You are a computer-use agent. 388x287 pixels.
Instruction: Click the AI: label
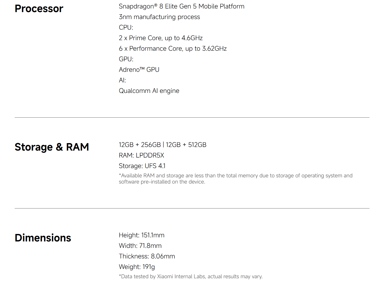pyautogui.click(x=122, y=80)
